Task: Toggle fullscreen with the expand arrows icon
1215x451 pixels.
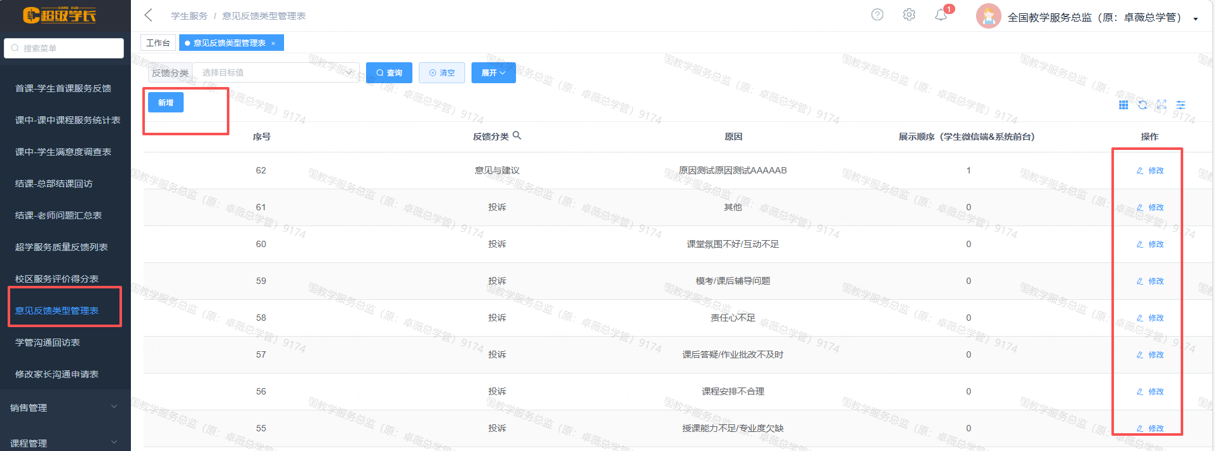Action: pyautogui.click(x=1162, y=105)
